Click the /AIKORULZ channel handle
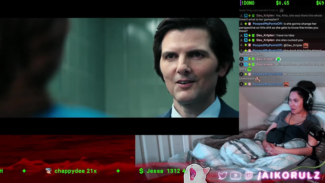Screen dimensions: 325x183 coord(289,175)
